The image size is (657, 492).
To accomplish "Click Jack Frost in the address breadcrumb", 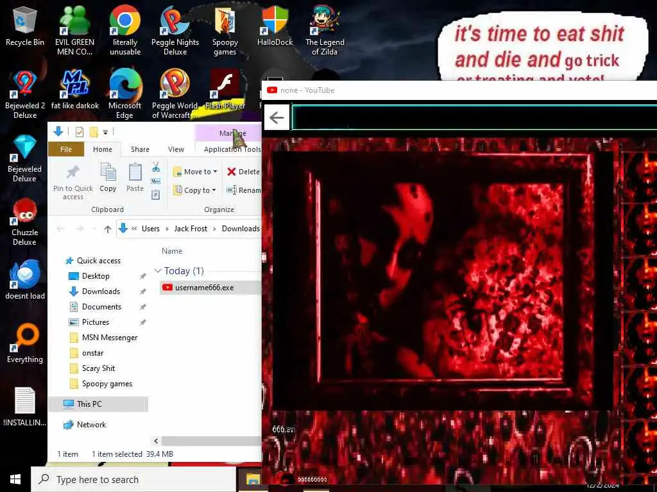I will coord(191,229).
